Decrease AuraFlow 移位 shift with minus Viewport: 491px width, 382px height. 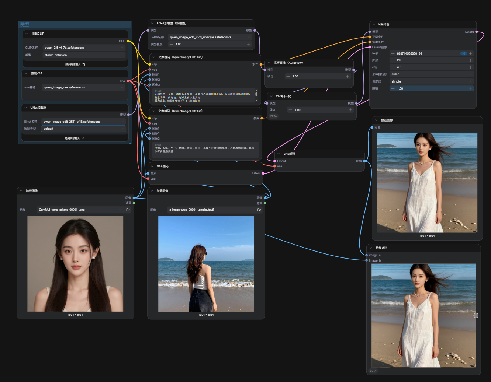click(288, 76)
